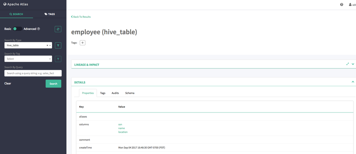Open attribute filter for Search By Type

coord(58,45)
